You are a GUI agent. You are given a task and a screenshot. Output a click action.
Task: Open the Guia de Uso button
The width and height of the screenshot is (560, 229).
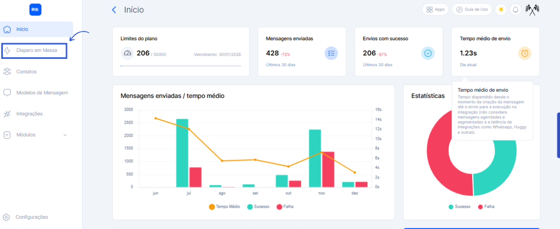click(x=472, y=10)
